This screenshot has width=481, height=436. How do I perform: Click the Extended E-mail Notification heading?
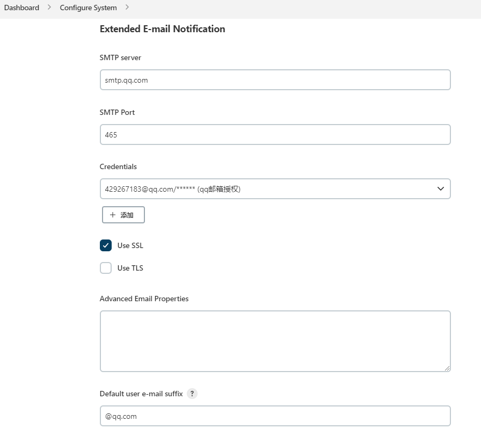162,29
